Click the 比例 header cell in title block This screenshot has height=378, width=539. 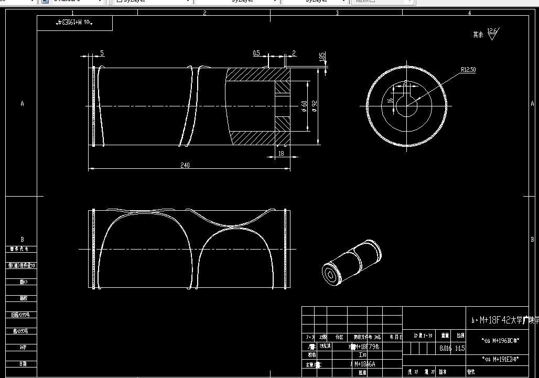[x=460, y=336]
